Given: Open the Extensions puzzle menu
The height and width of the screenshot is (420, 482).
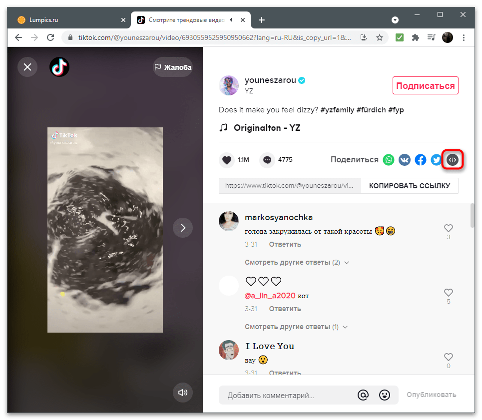Looking at the screenshot, I should pyautogui.click(x=415, y=37).
